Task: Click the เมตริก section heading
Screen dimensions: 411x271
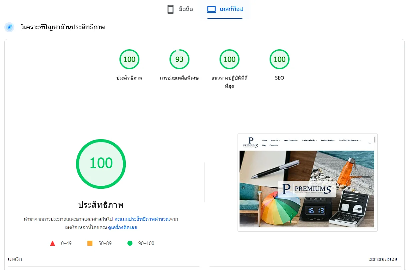Action: click(x=15, y=259)
